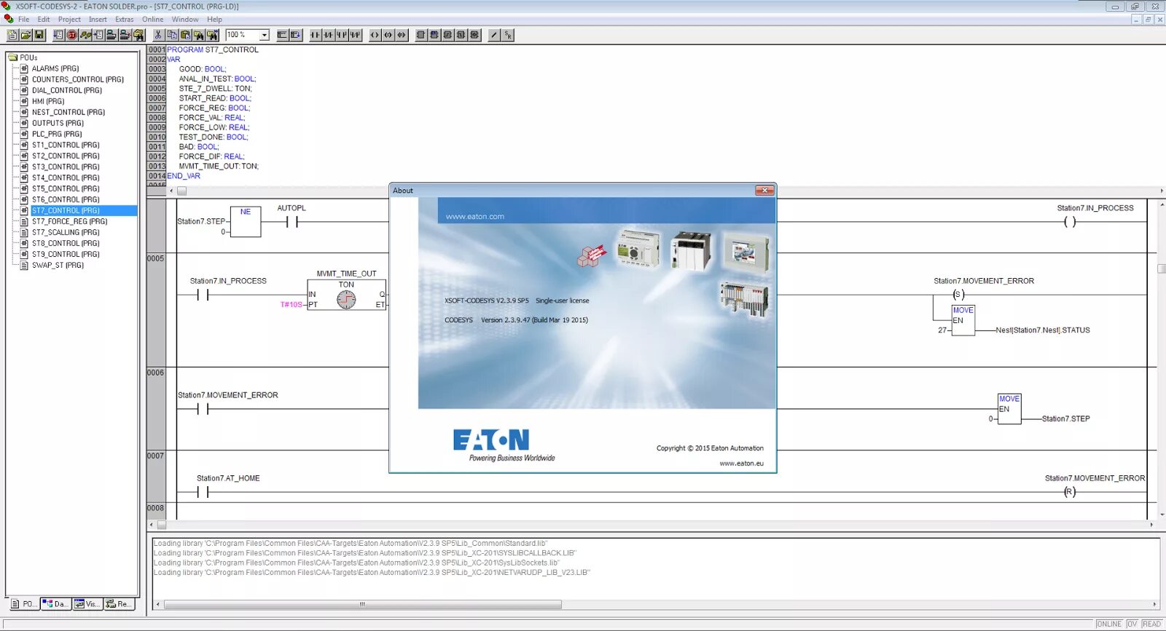
Task: Select ALARMS (PRG) in the tree
Action: pos(55,68)
